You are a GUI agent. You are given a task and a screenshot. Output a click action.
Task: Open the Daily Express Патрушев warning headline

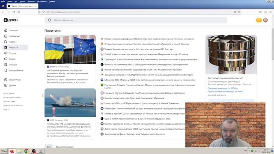[146, 54]
